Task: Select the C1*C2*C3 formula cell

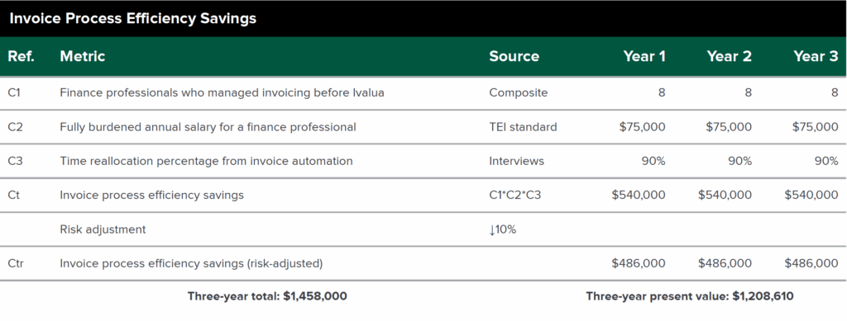Action: pos(514,195)
